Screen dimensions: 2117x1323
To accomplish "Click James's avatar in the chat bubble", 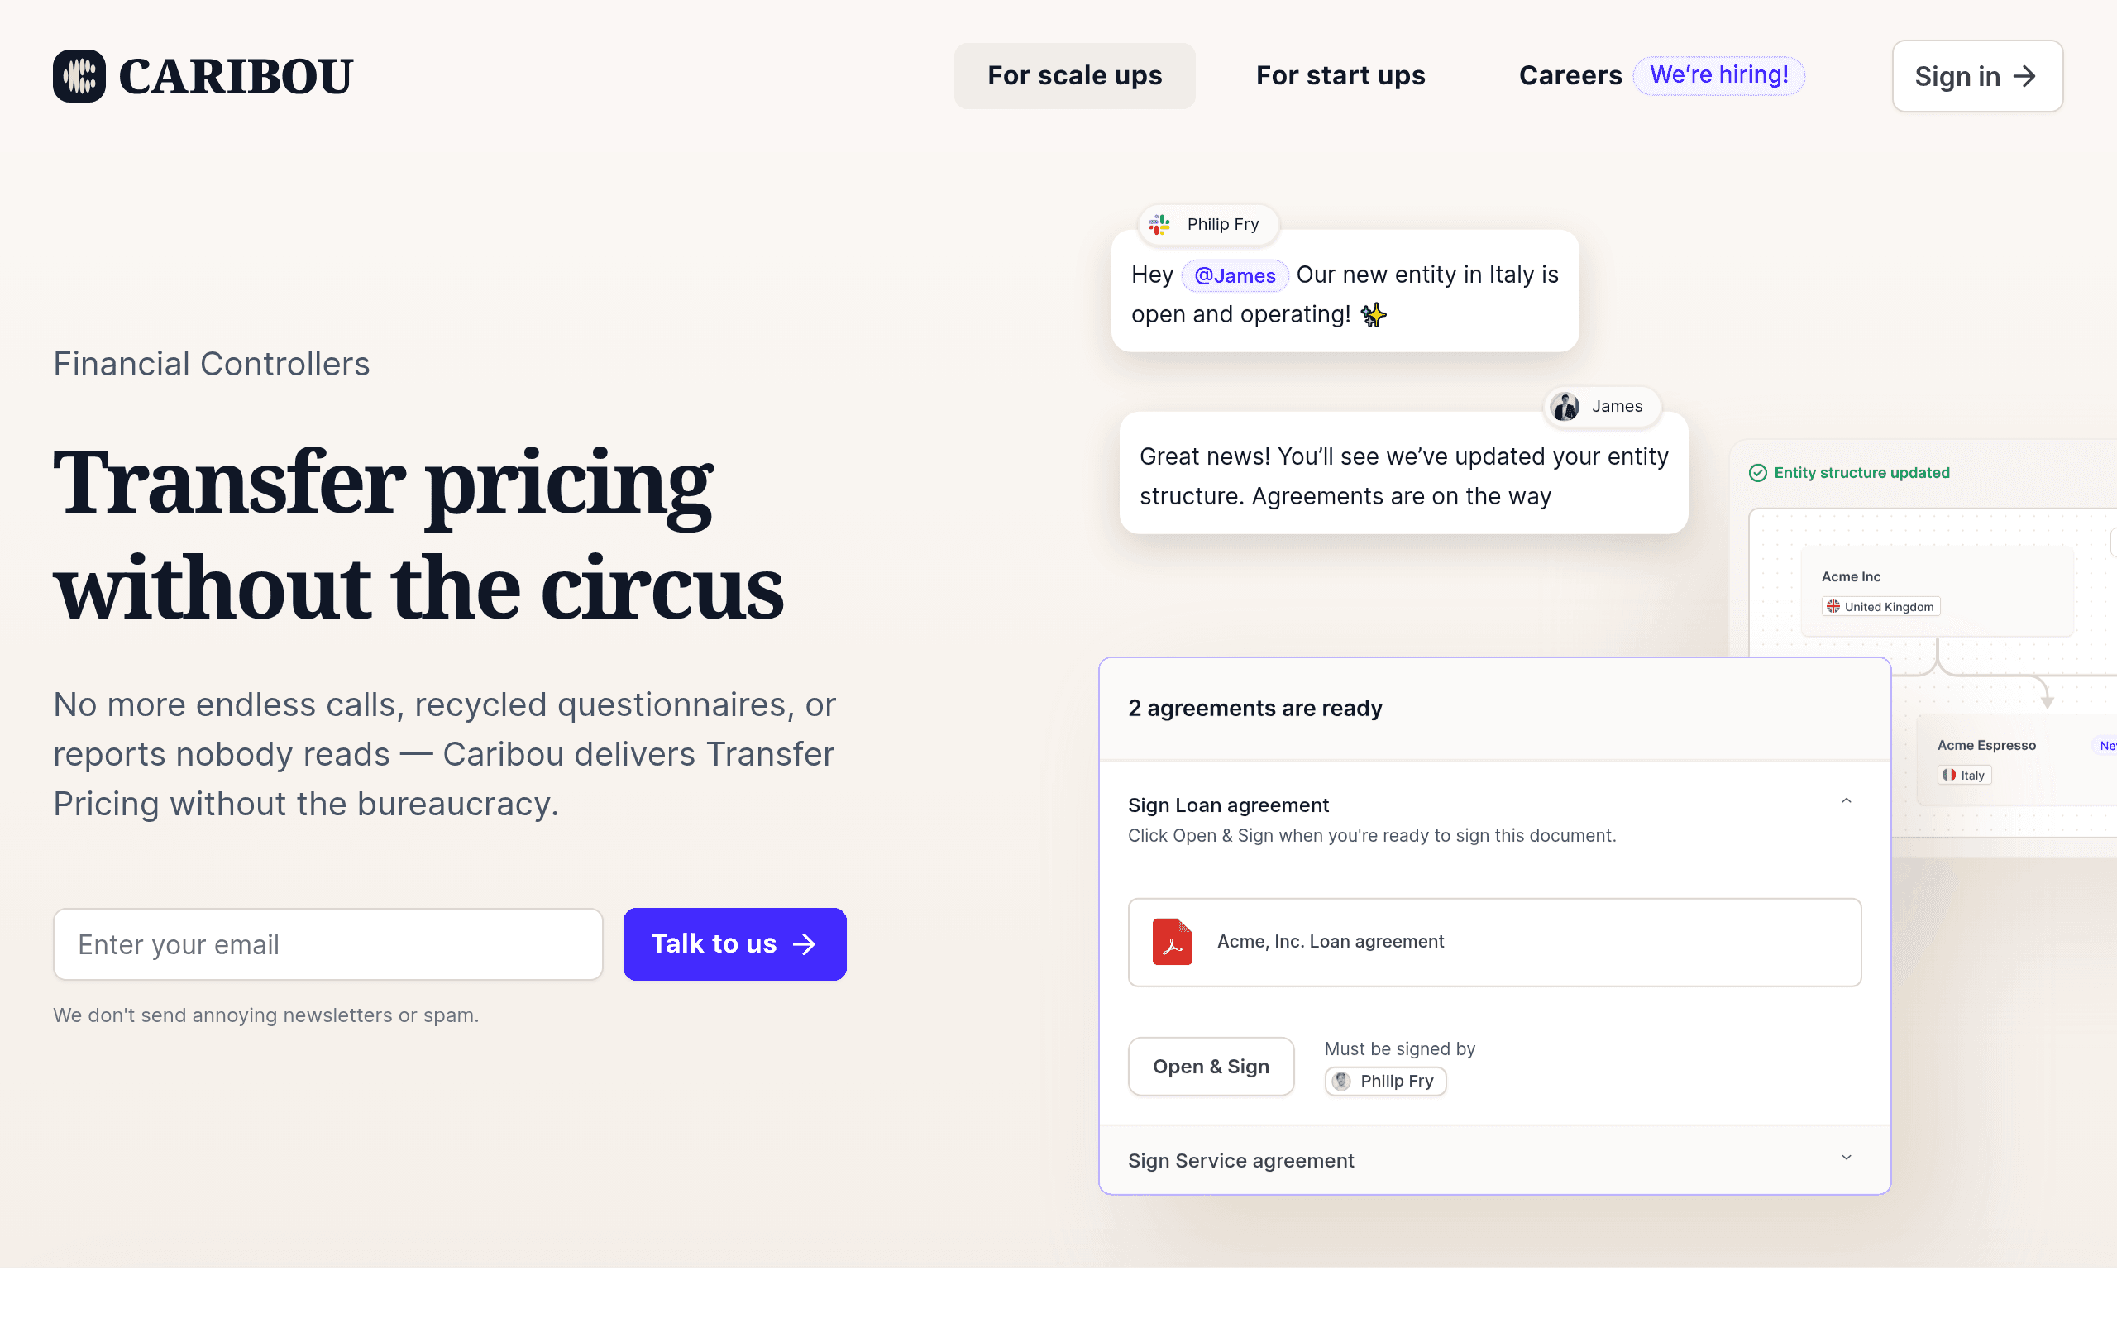I will 1565,407.
